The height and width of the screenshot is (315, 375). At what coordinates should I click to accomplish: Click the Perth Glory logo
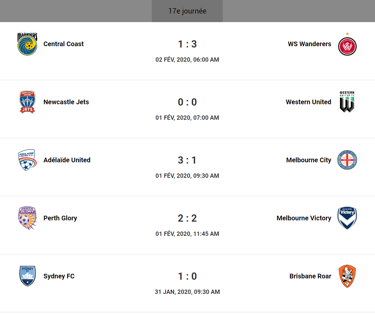pyautogui.click(x=27, y=218)
